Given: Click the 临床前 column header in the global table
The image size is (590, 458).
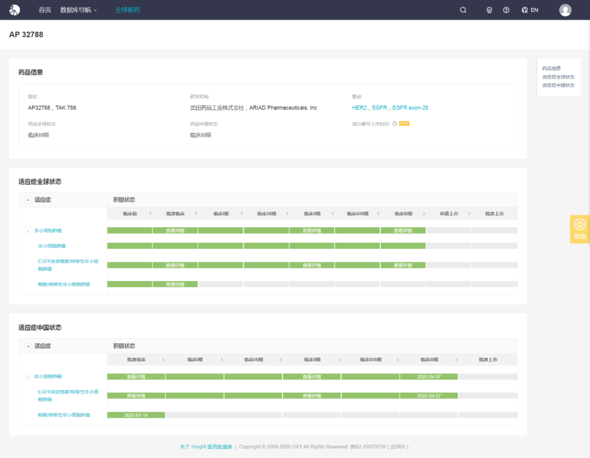Looking at the screenshot, I should point(130,213).
